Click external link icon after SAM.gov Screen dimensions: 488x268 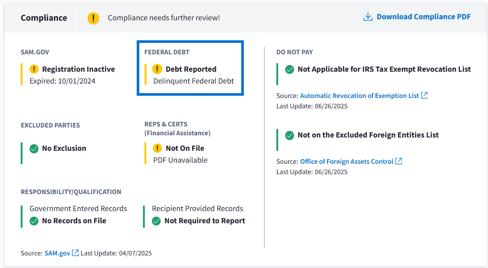[x=75, y=253]
